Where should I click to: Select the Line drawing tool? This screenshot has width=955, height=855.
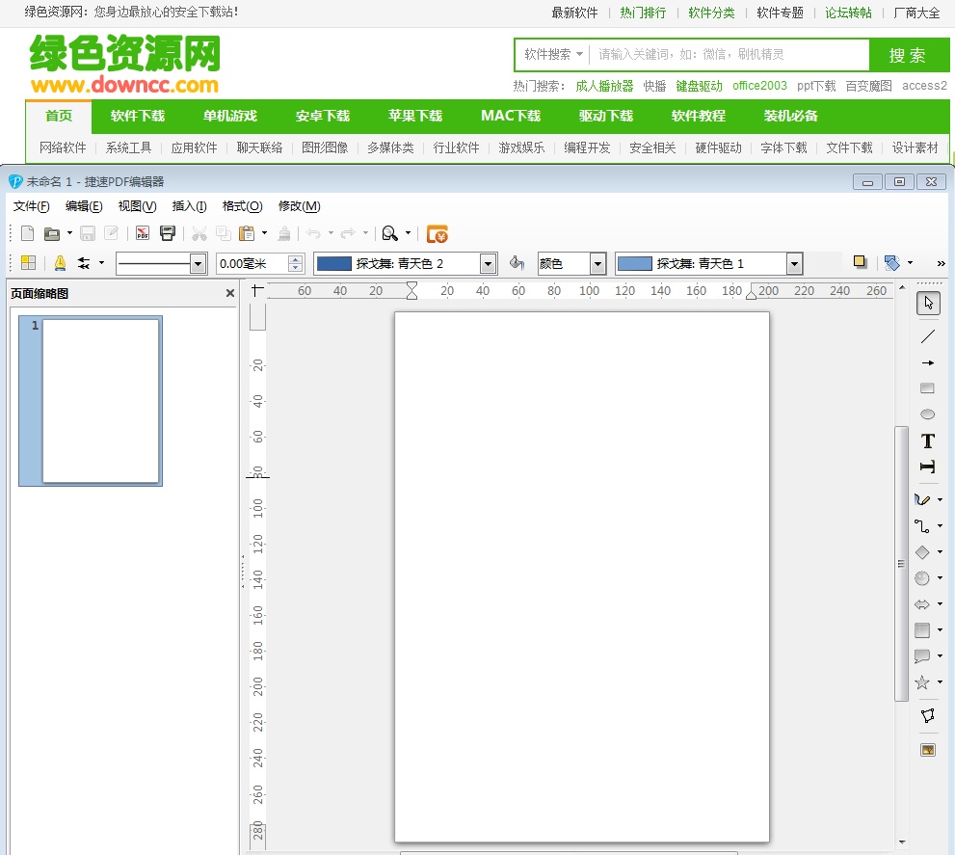pos(927,336)
